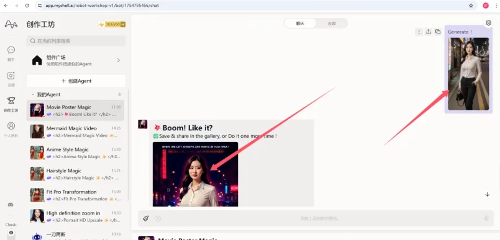Image resolution: width=500 pixels, height=240 pixels.
Task: Open the browser three-dot menu
Action: (496, 6)
